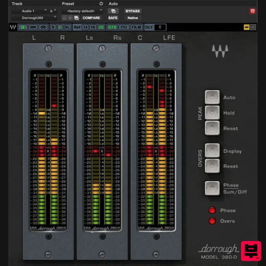Click the dorrough MODEL 380-D logo
Viewport: 266px width, 266px height.
[x=219, y=252]
